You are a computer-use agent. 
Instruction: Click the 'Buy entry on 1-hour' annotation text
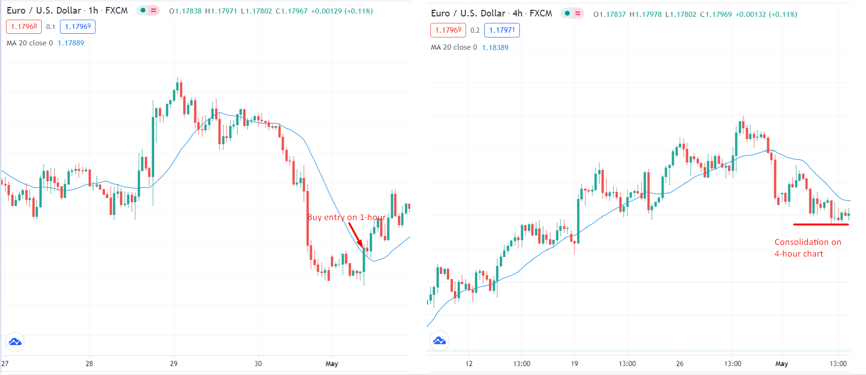click(347, 217)
